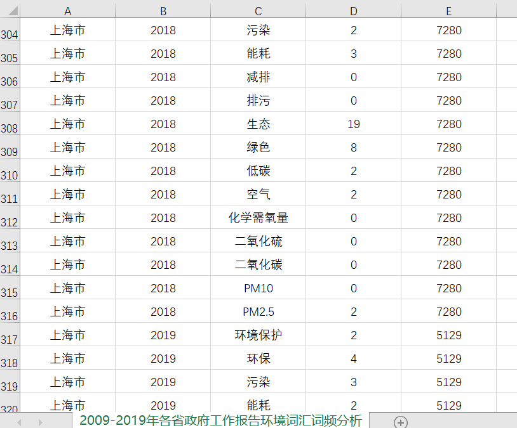Select the 生态 cell in row 308
The height and width of the screenshot is (428, 517).
coord(258,124)
